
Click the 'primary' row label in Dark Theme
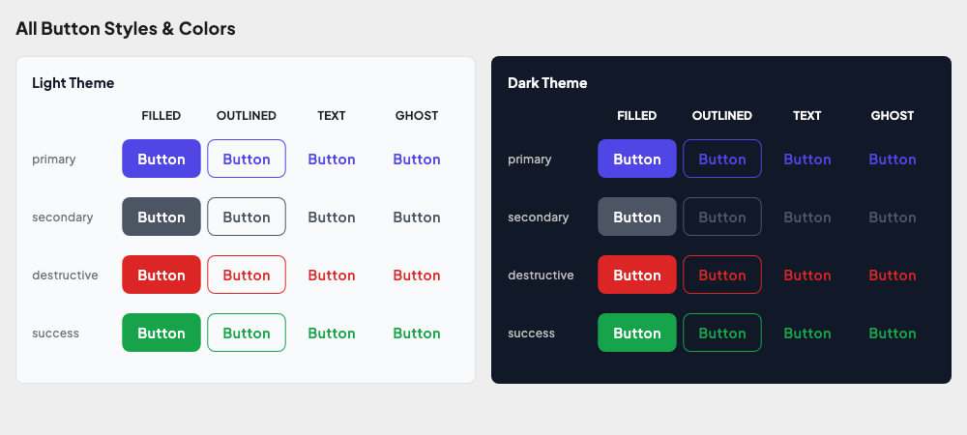530,159
